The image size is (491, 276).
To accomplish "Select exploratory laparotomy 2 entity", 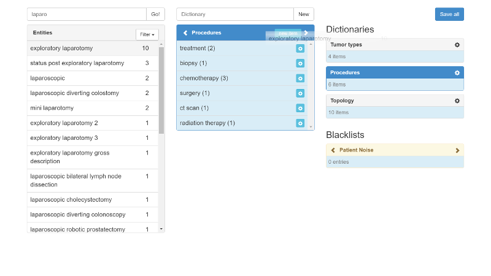I will pos(93,123).
